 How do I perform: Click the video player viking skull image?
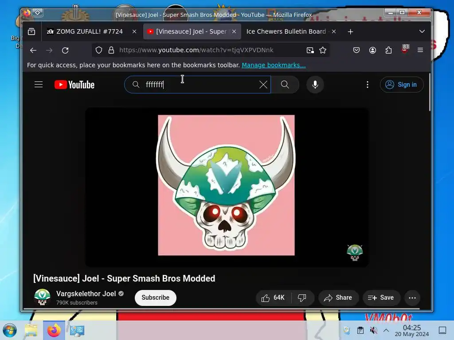(x=226, y=185)
